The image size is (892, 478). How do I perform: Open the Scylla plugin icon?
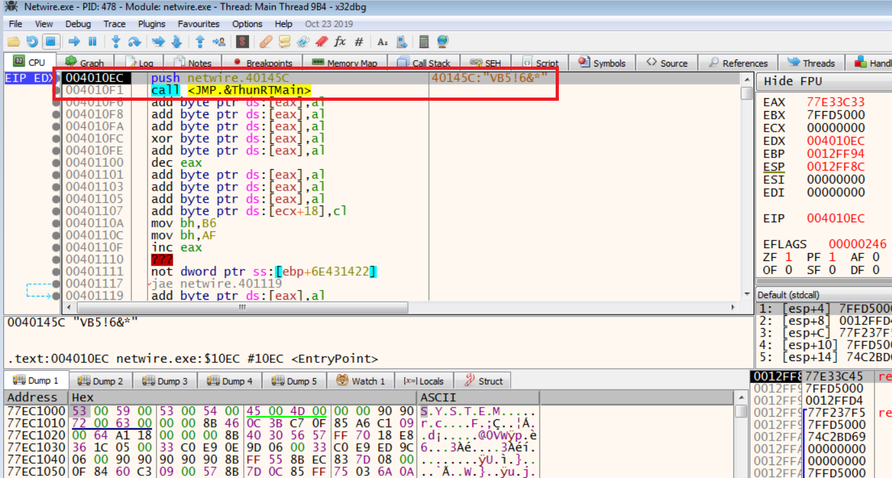coord(243,42)
